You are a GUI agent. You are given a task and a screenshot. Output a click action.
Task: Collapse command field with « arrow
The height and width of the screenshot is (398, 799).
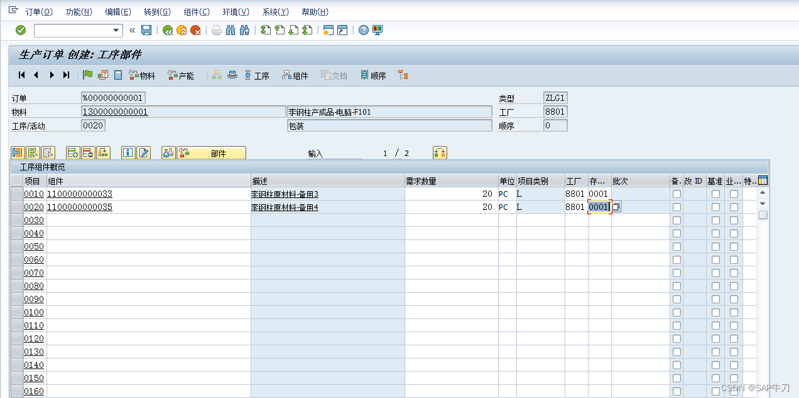132,30
